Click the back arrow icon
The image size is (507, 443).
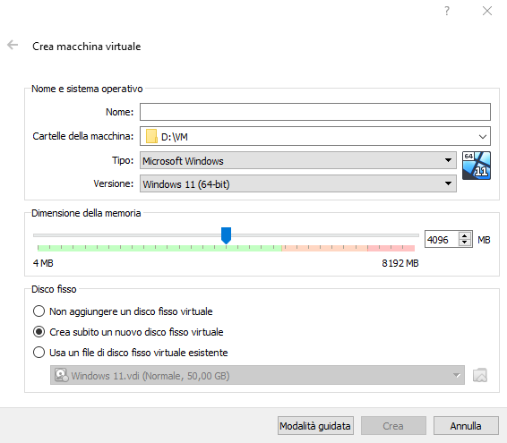13,45
